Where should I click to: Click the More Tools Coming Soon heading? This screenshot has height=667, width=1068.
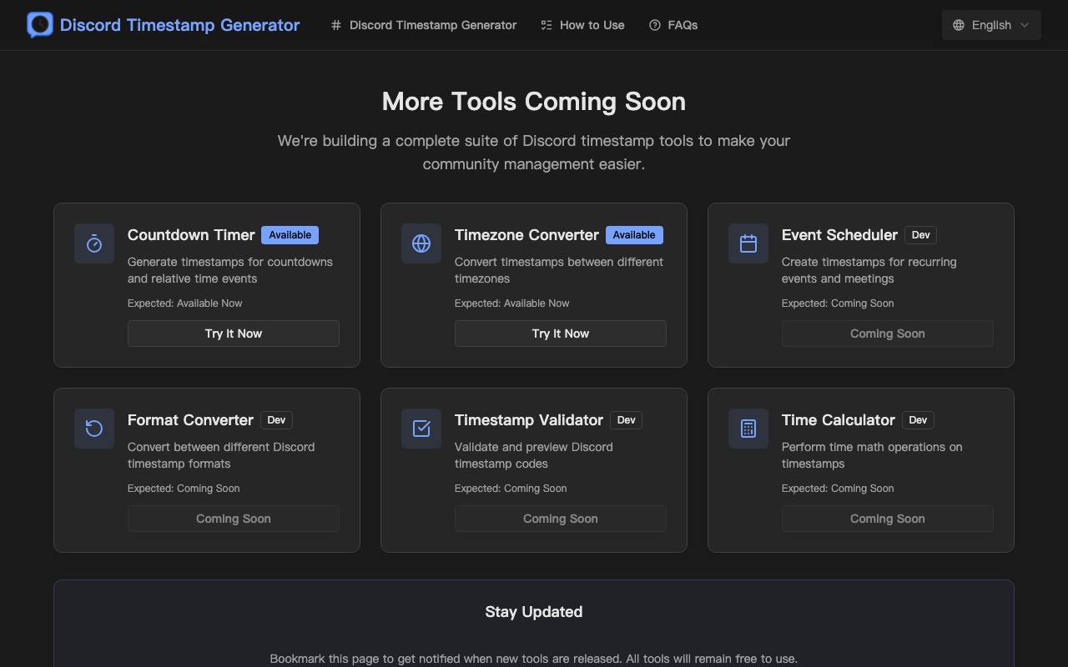534,102
